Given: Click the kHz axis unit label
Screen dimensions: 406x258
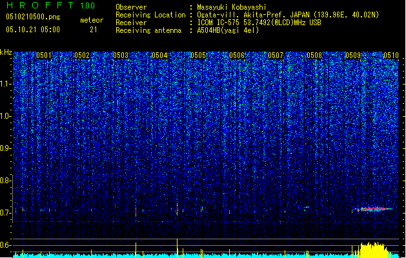Looking at the screenshot, I should [6, 52].
